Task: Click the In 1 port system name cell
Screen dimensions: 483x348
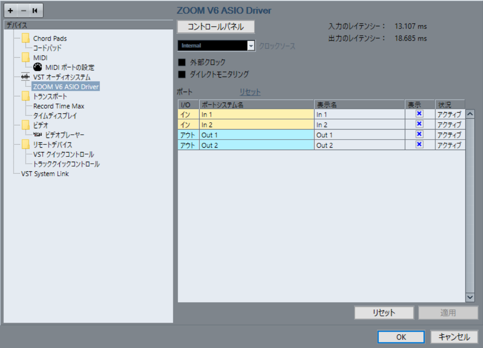Action: pyautogui.click(x=256, y=114)
